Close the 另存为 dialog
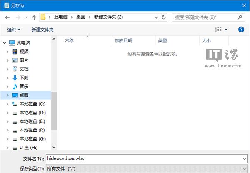 coord(244,5)
